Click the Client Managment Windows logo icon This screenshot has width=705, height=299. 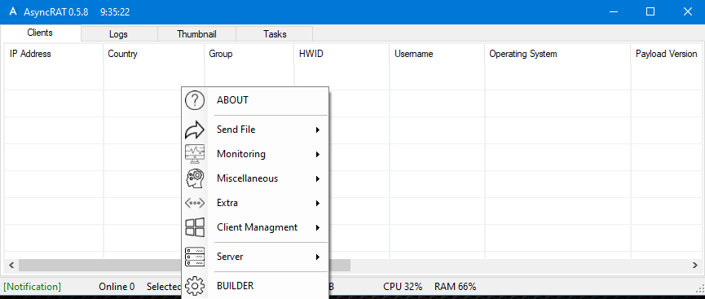pyautogui.click(x=195, y=227)
